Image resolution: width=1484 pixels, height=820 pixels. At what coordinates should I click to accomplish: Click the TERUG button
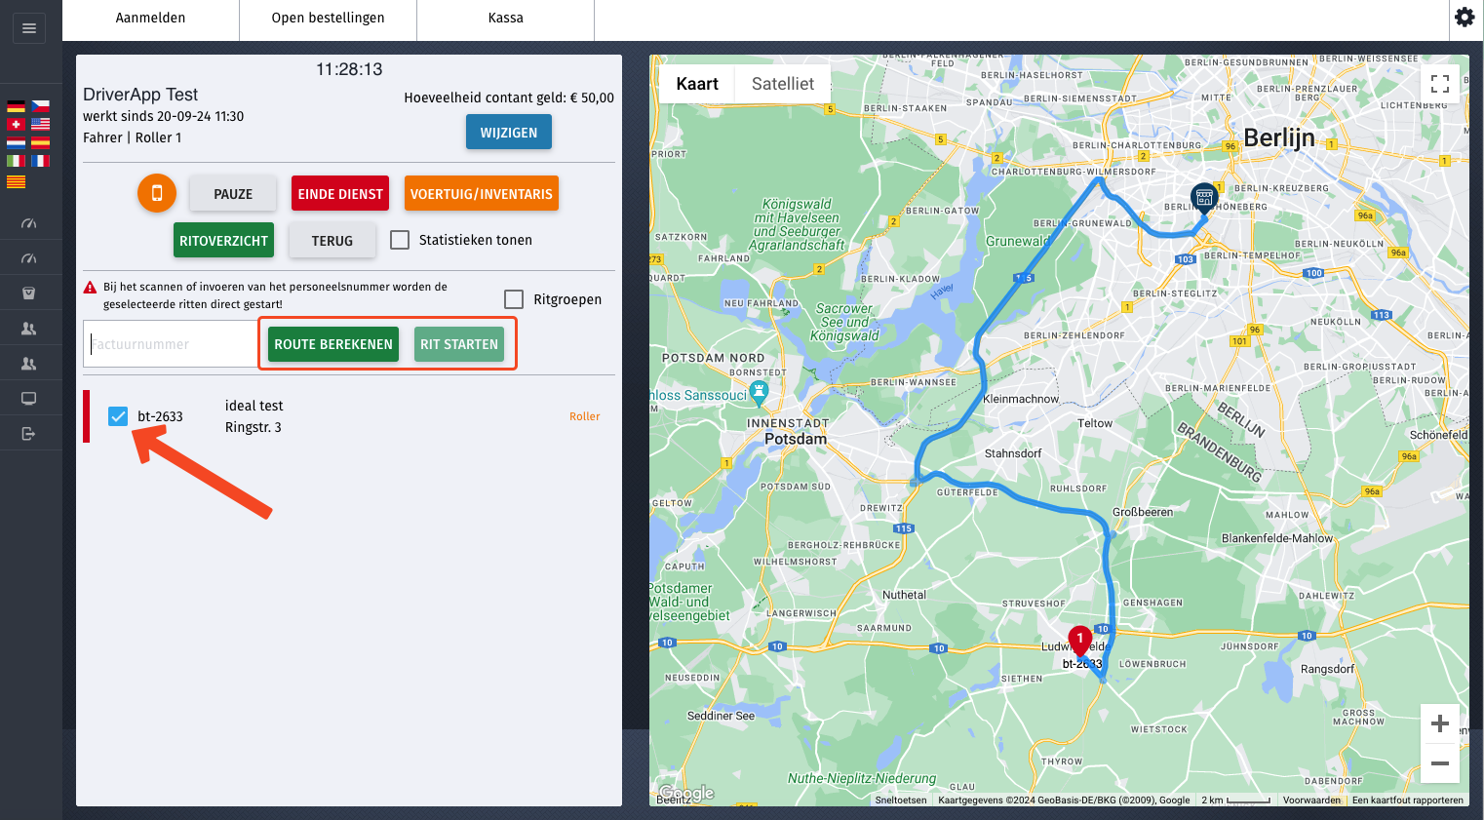[x=332, y=241]
